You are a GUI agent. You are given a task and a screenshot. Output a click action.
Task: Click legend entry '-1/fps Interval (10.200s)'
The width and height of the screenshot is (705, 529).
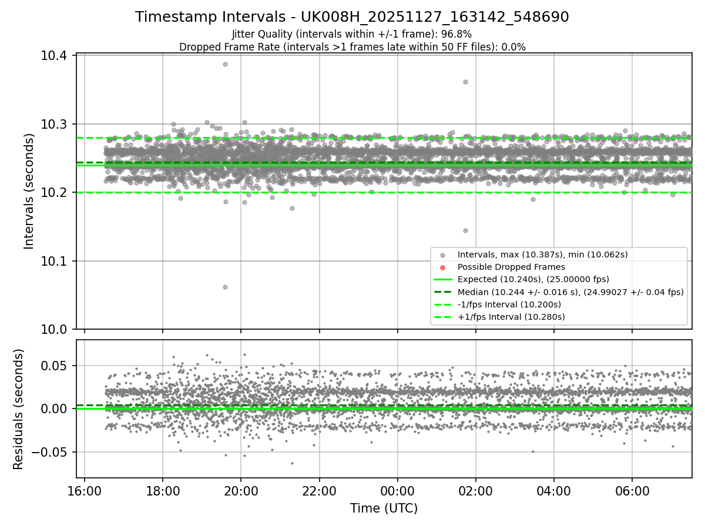(x=509, y=304)
